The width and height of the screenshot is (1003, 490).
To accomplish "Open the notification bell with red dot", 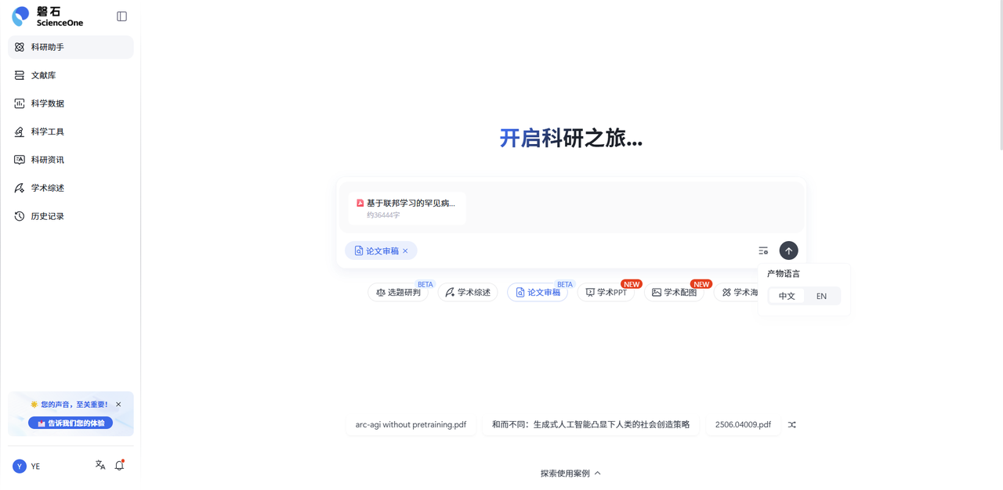I will [119, 464].
